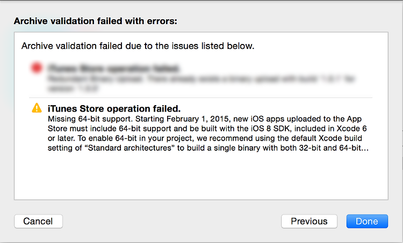403x243 pixels.
Task: Click the "issues listed below" summary sentence
Action: tap(138, 46)
